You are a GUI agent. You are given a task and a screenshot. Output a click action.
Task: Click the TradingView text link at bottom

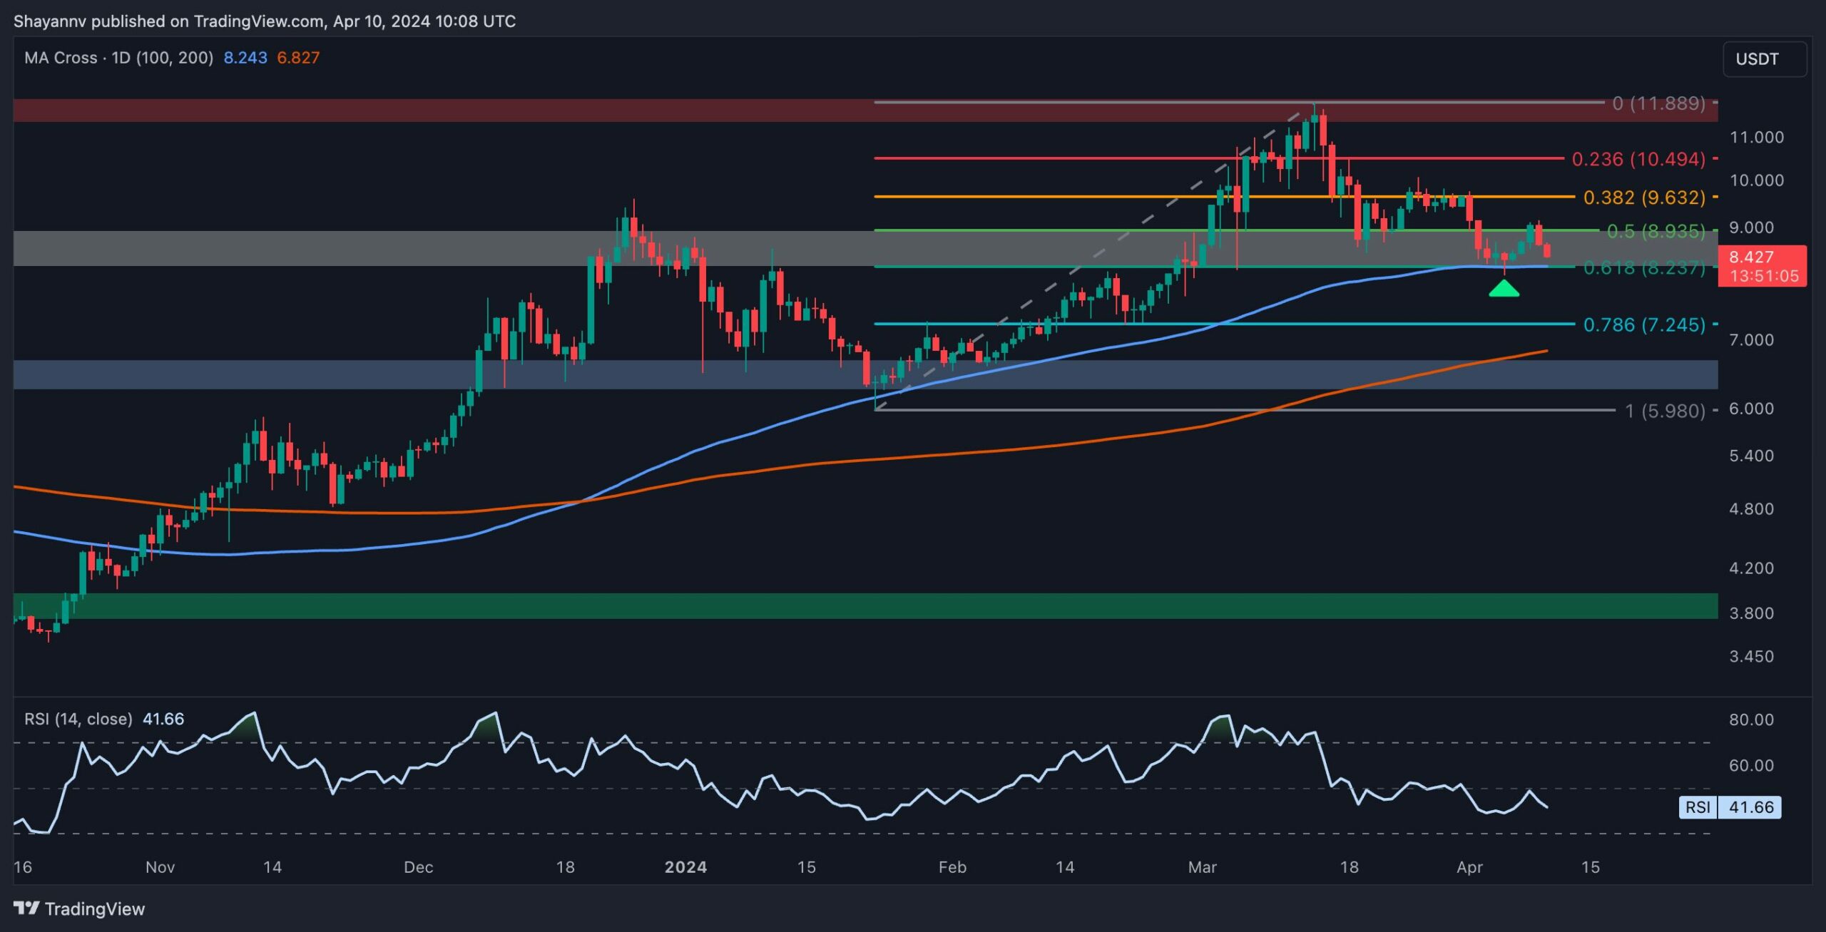pyautogui.click(x=94, y=908)
